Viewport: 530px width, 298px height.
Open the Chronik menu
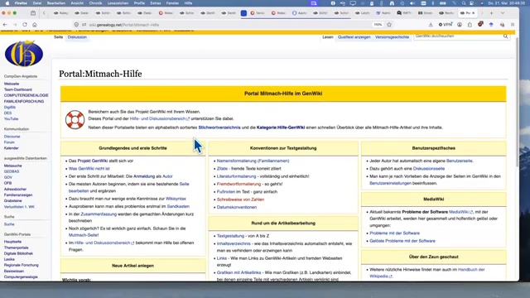click(95, 3)
